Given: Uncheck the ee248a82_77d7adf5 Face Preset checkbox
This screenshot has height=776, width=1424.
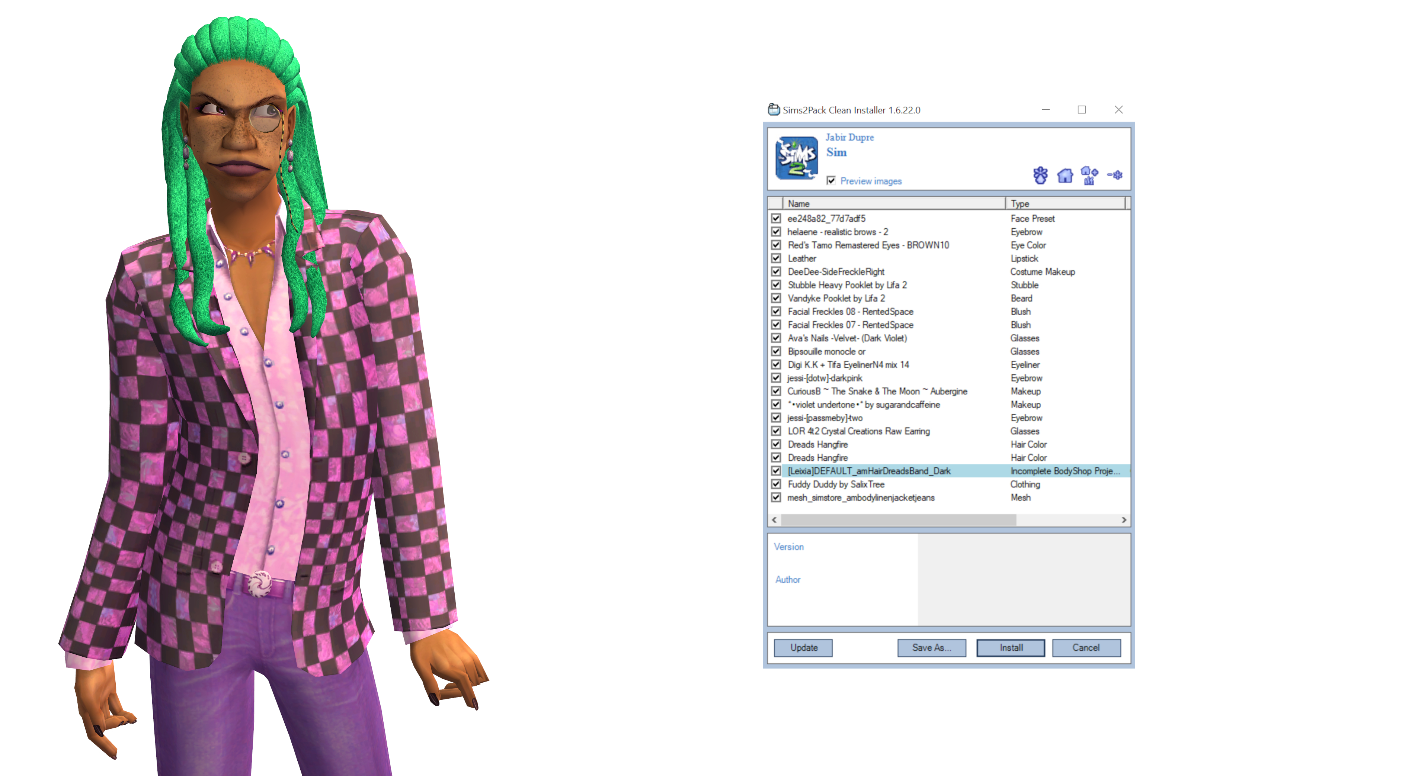Looking at the screenshot, I should click(776, 218).
